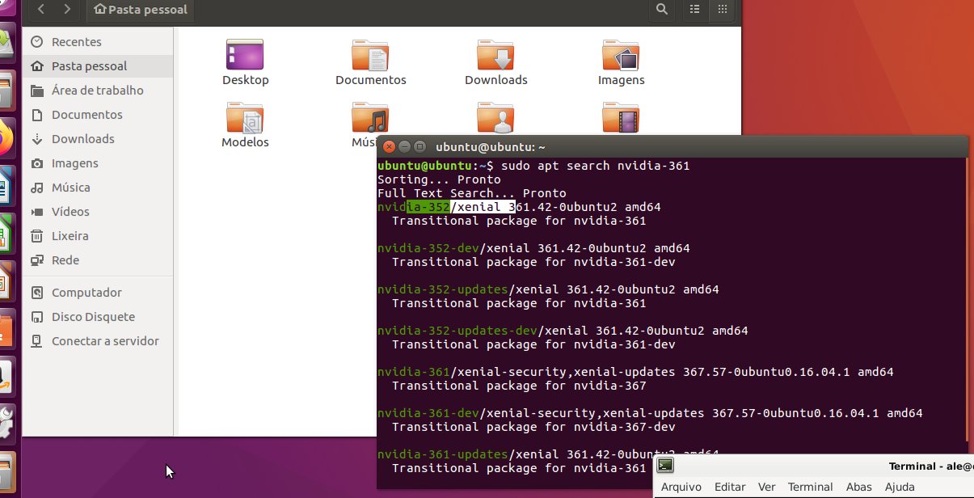This screenshot has height=498, width=974.
Task: Click the 'ubuntu@ubuntu: ~' window title
Action: (x=491, y=147)
